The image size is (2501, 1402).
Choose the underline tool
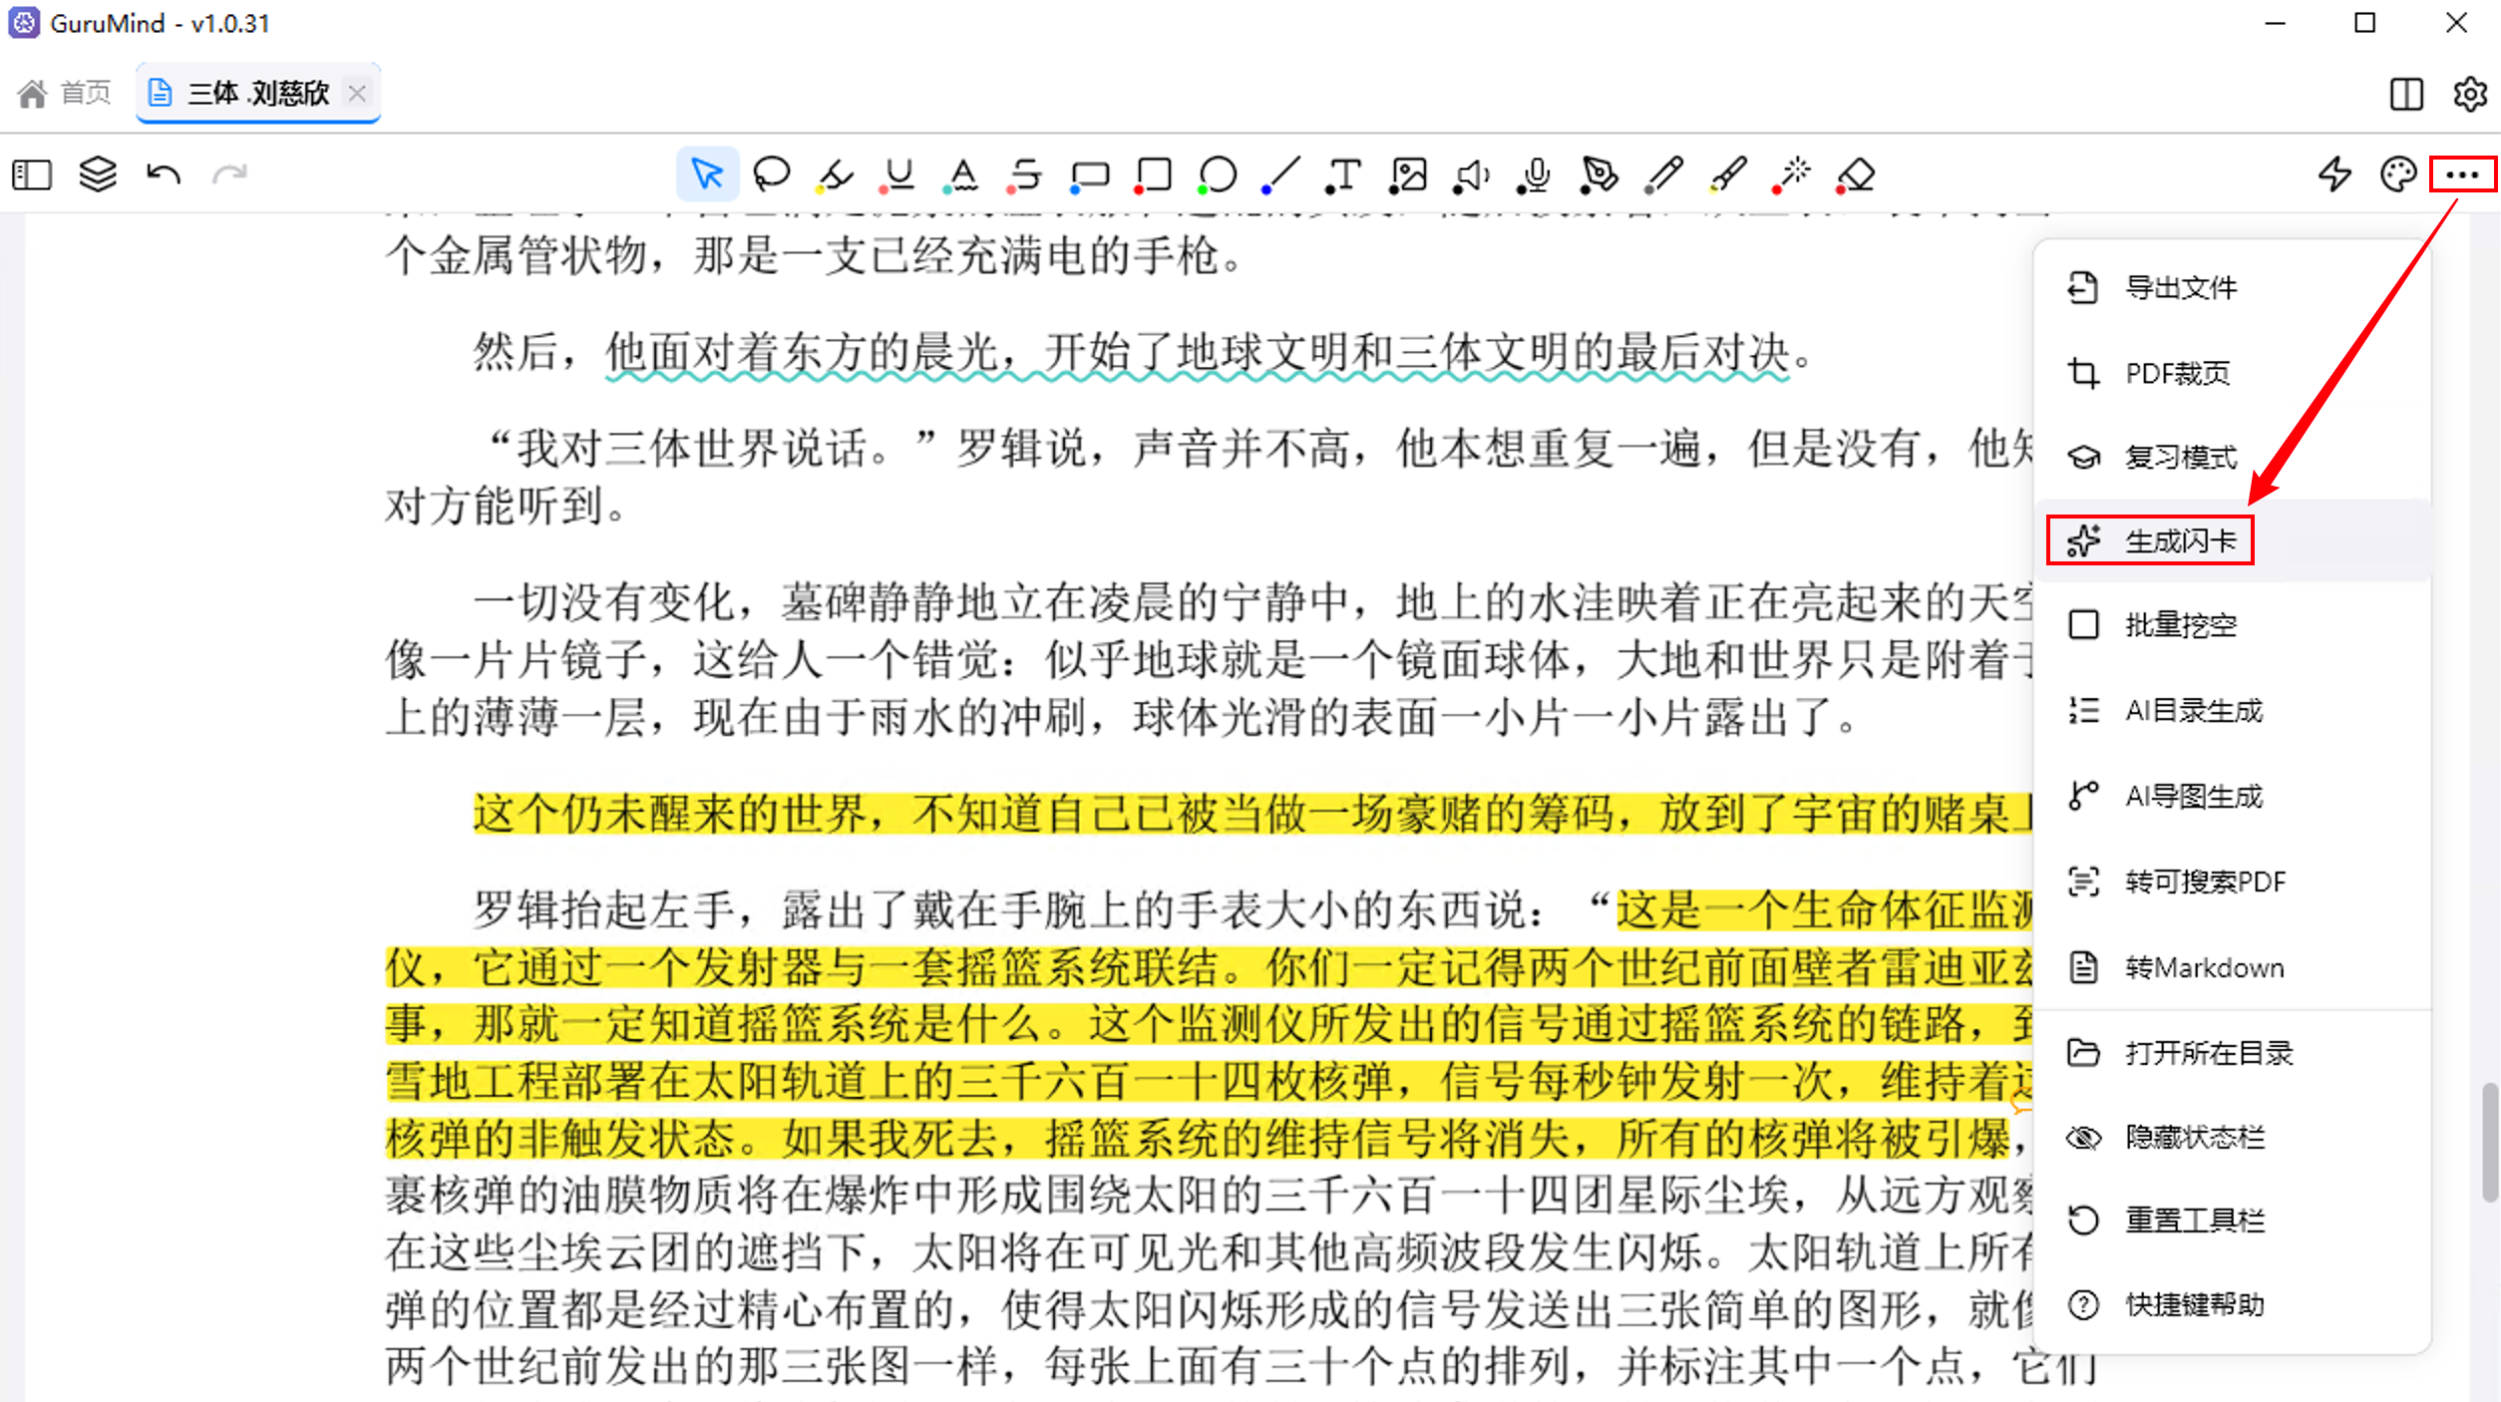(x=898, y=175)
